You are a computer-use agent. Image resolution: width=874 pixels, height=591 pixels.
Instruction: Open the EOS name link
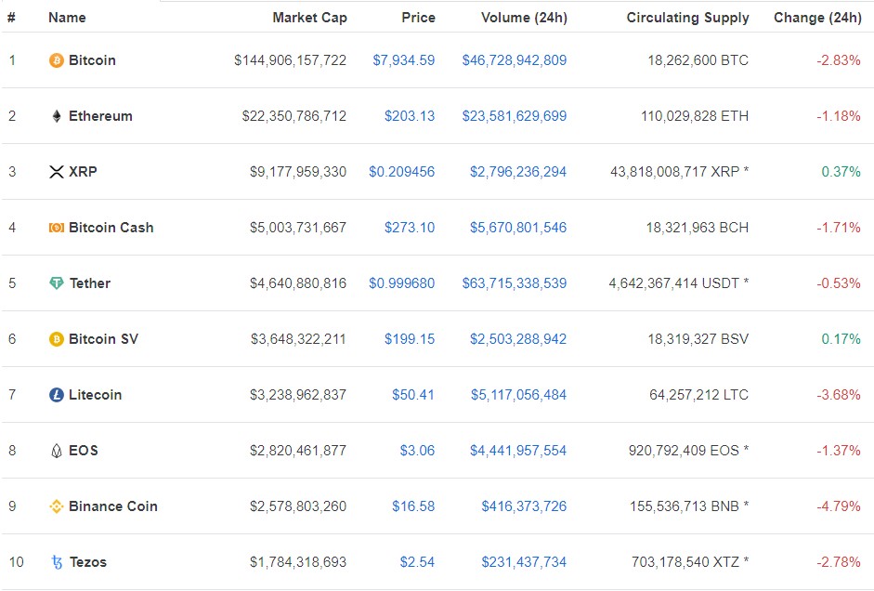(83, 451)
